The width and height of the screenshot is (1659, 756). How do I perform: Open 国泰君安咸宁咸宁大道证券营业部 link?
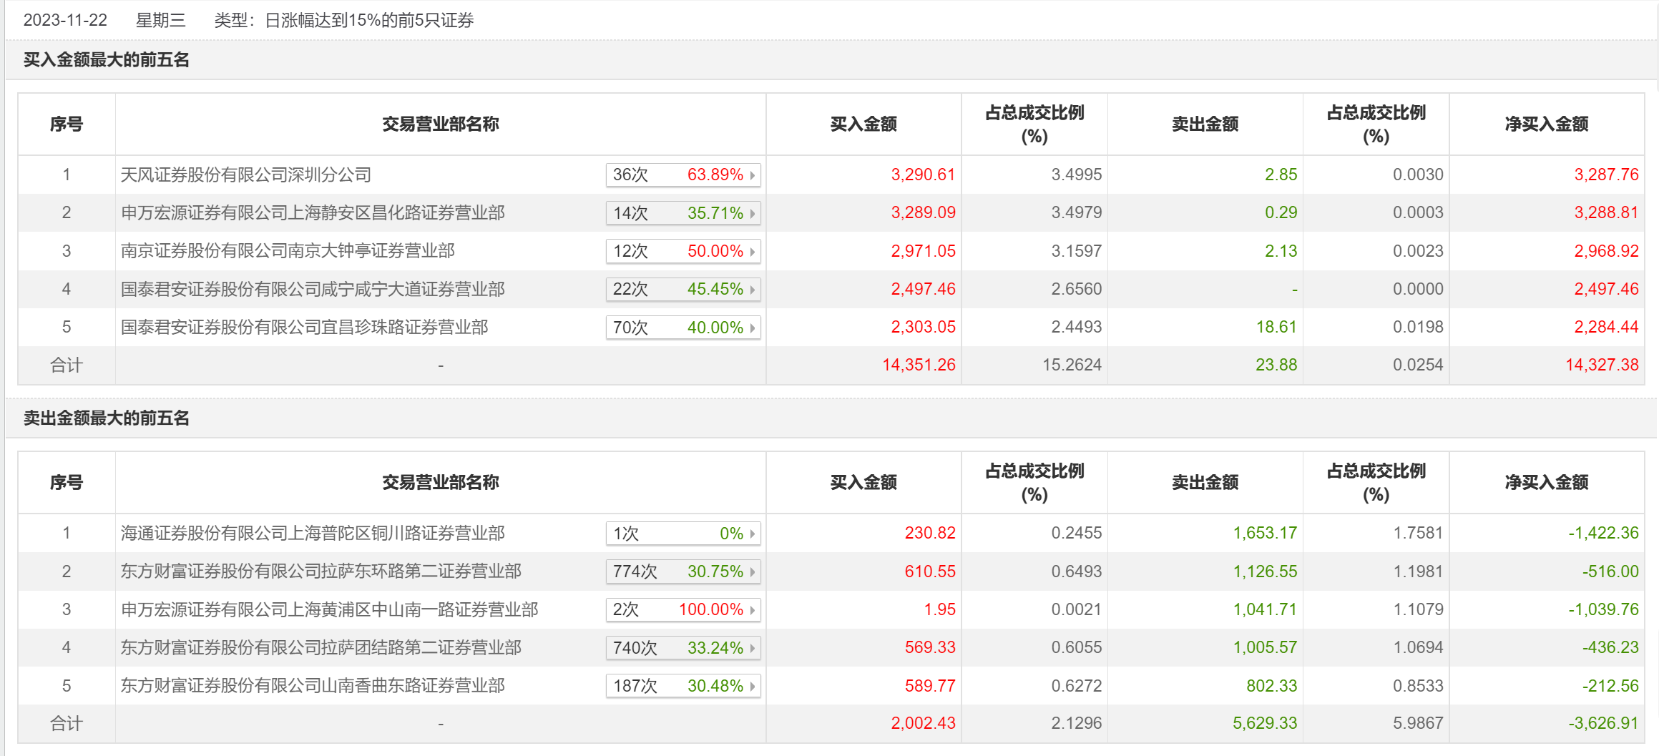coord(313,289)
